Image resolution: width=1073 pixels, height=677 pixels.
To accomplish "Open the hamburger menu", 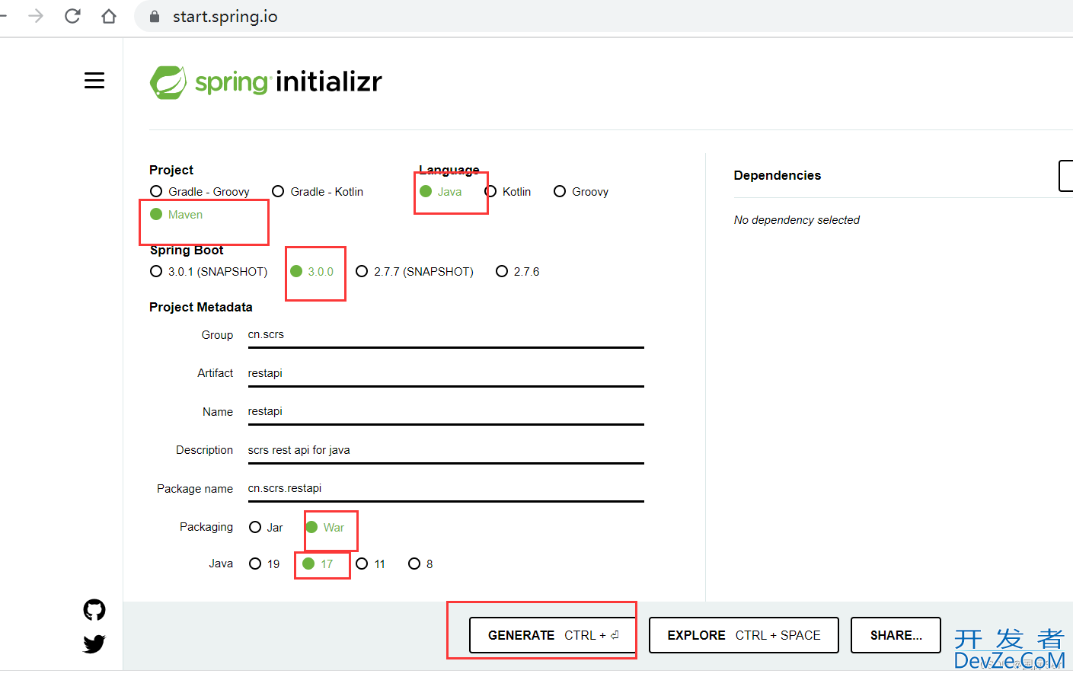I will pyautogui.click(x=94, y=80).
